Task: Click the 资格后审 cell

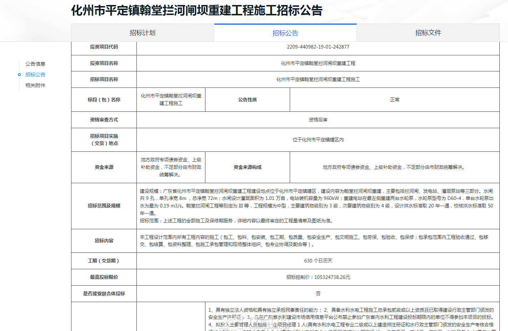Action: click(x=318, y=120)
